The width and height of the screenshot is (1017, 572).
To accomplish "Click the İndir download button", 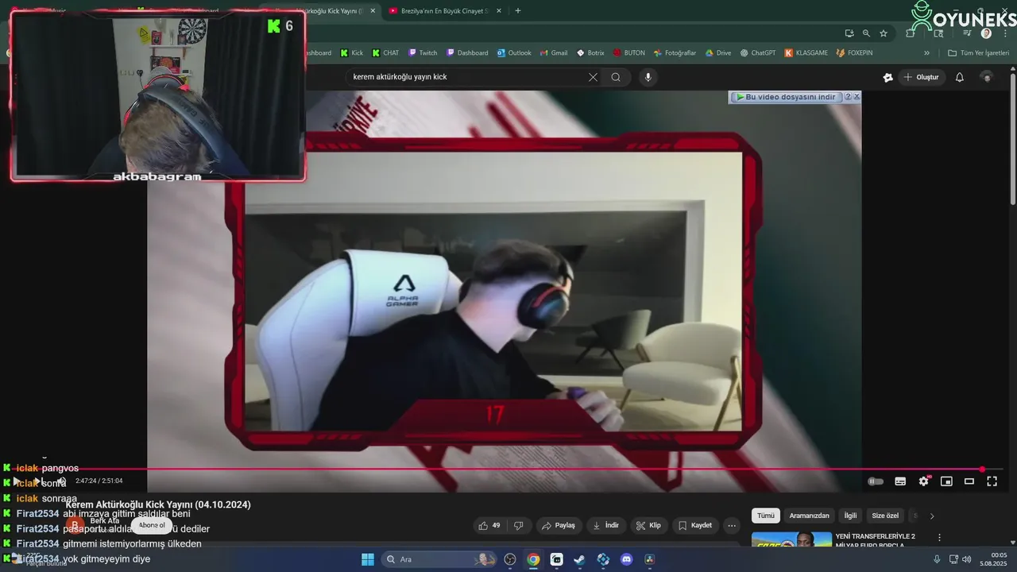I will (x=605, y=525).
